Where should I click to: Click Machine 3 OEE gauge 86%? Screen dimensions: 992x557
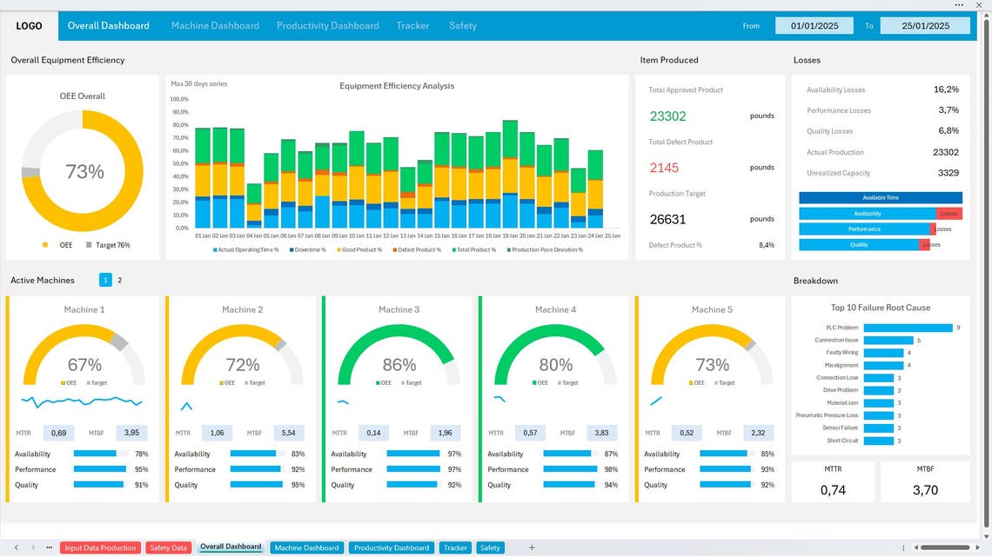tap(399, 355)
